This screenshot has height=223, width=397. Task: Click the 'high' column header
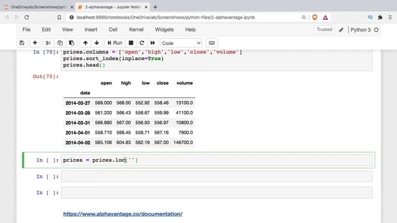pyautogui.click(x=126, y=83)
